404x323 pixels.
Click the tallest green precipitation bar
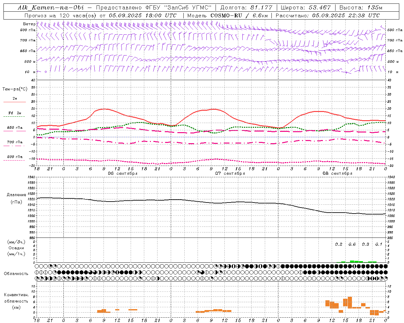pyautogui.click(x=352, y=261)
